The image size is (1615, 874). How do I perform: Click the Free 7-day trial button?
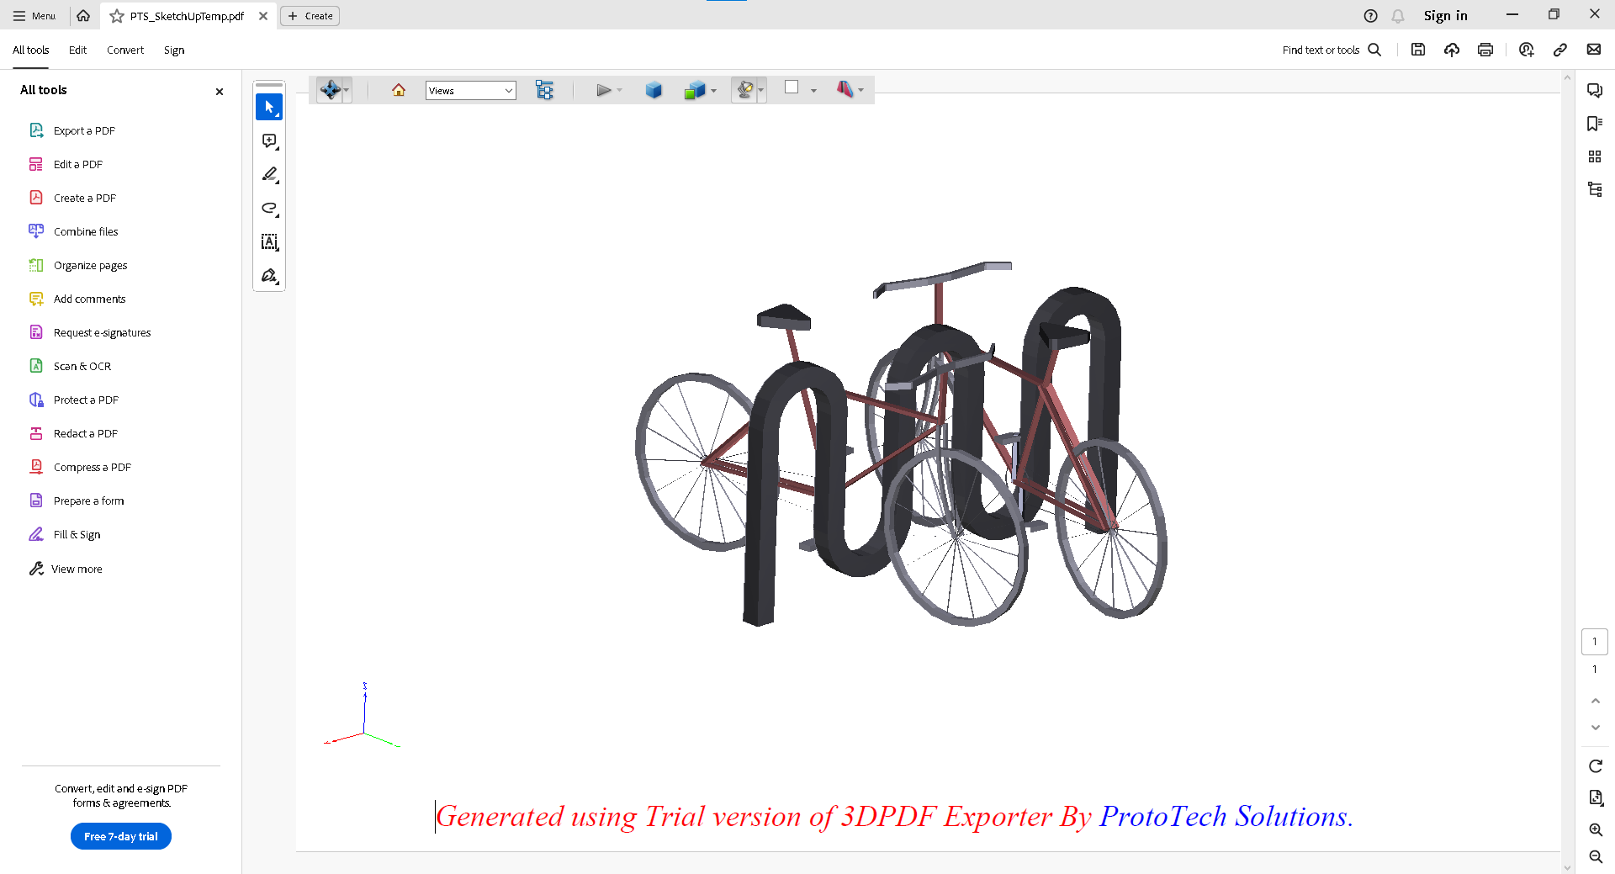(x=121, y=836)
